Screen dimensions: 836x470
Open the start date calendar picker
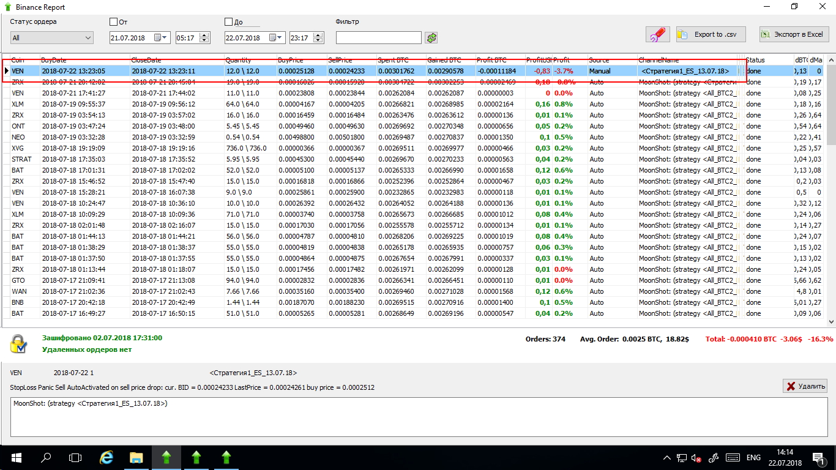(160, 38)
